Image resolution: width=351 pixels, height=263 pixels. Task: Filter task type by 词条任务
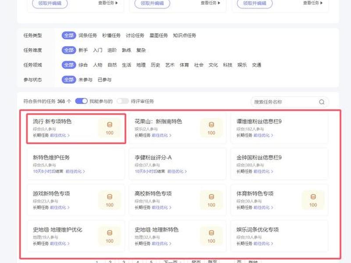point(87,36)
